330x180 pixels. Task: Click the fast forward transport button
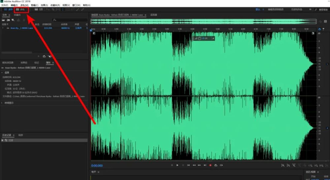coord(199,165)
